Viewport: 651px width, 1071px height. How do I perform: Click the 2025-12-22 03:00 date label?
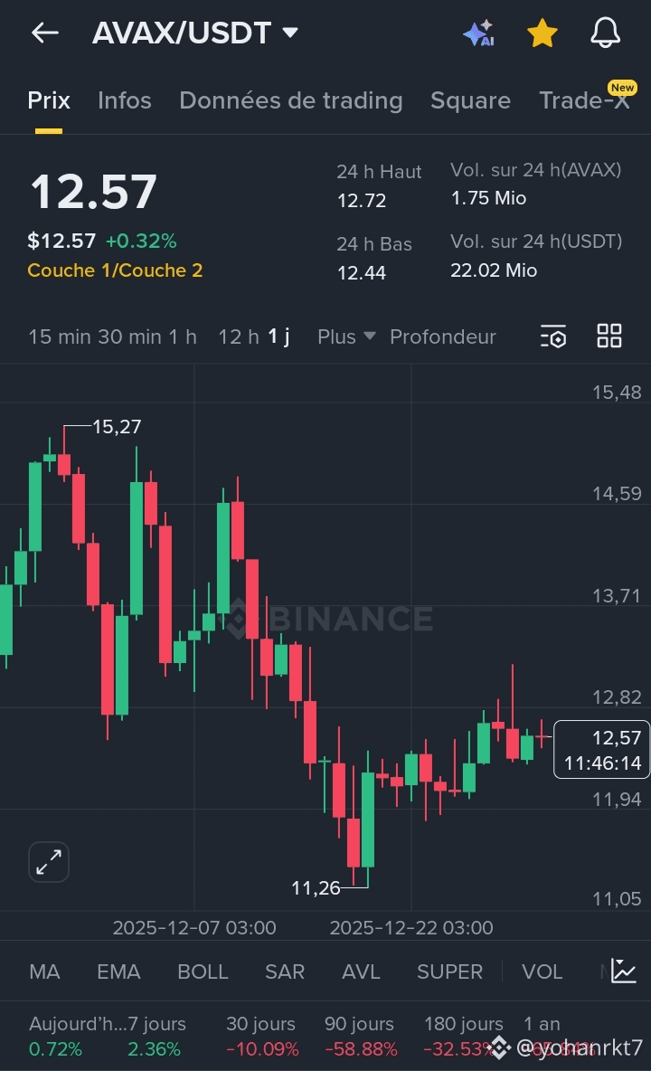(x=411, y=927)
